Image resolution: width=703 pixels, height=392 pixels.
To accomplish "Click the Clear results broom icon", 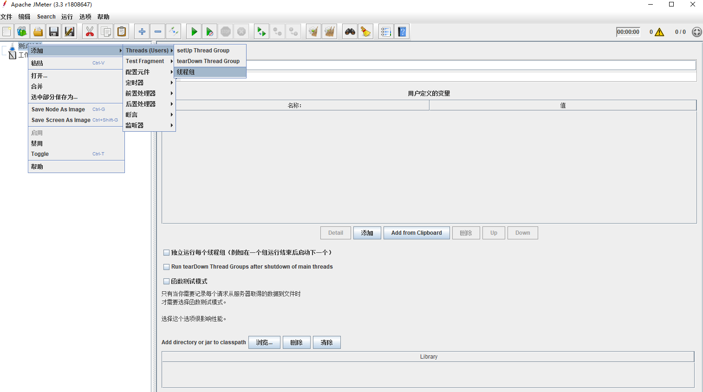I will [x=313, y=31].
